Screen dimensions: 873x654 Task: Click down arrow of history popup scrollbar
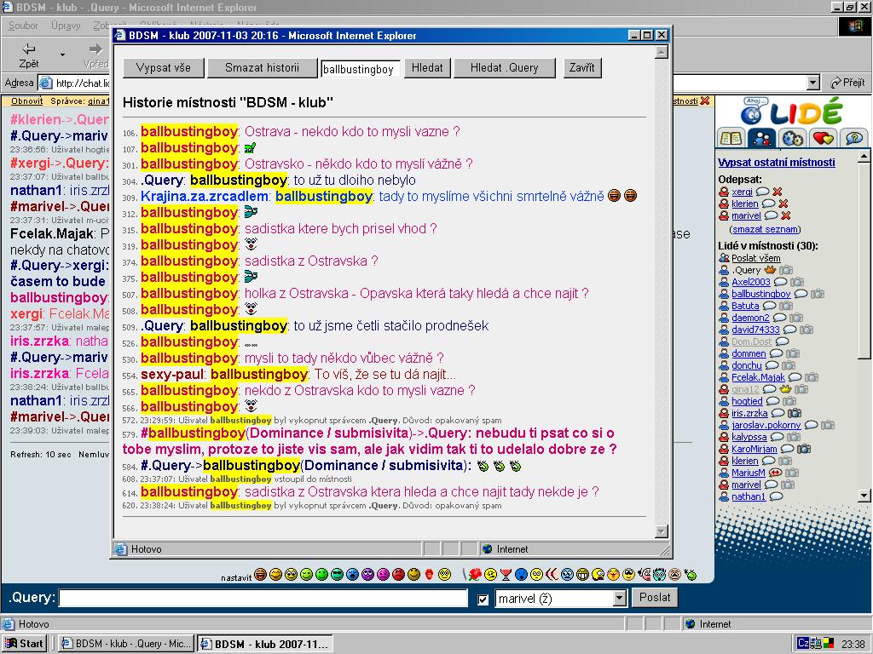(x=662, y=531)
